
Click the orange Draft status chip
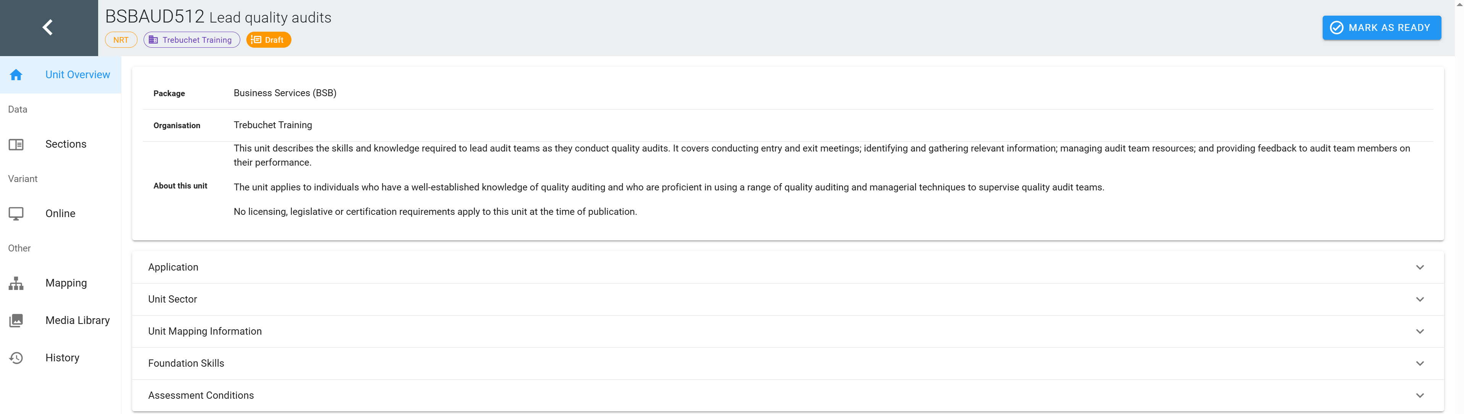coord(268,40)
